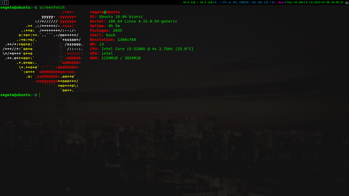Switch to i3 workspace 1
The width and height of the screenshot is (349, 196).
pos(2,2)
